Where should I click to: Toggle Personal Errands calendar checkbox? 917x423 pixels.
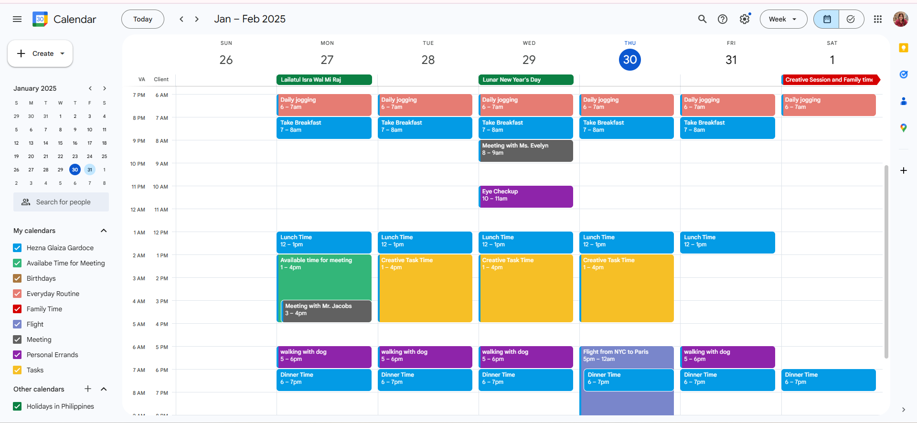pos(17,355)
